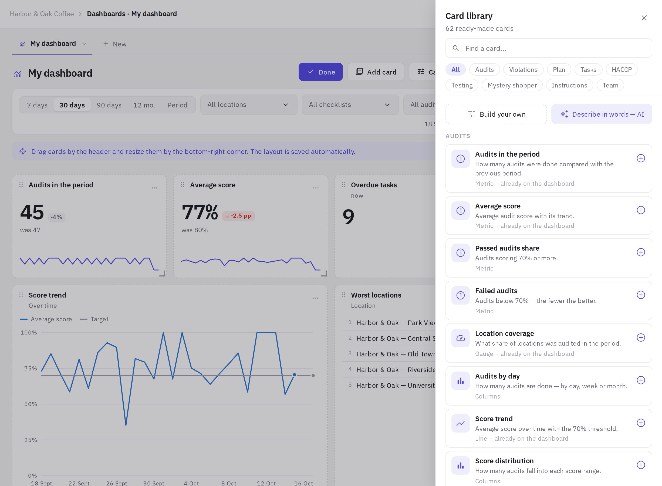Close the Card library panel

tap(644, 18)
